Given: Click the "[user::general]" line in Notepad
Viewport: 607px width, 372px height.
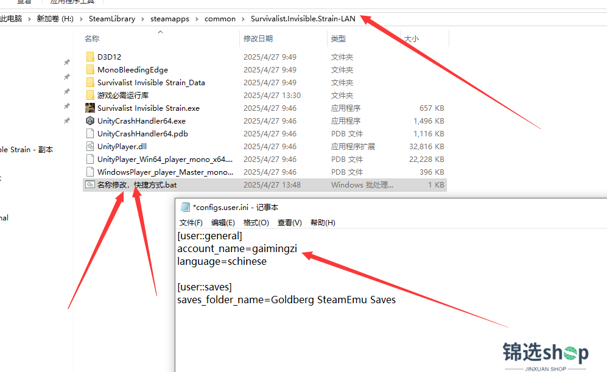Looking at the screenshot, I should pyautogui.click(x=210, y=236).
